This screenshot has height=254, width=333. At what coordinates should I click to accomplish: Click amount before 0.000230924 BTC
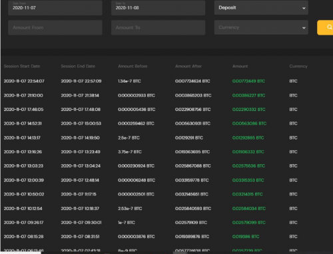[136, 166]
